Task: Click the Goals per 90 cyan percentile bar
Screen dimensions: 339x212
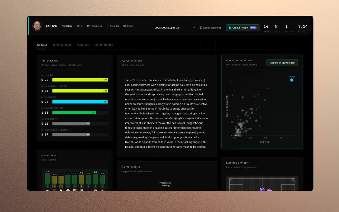Action: click(80, 102)
